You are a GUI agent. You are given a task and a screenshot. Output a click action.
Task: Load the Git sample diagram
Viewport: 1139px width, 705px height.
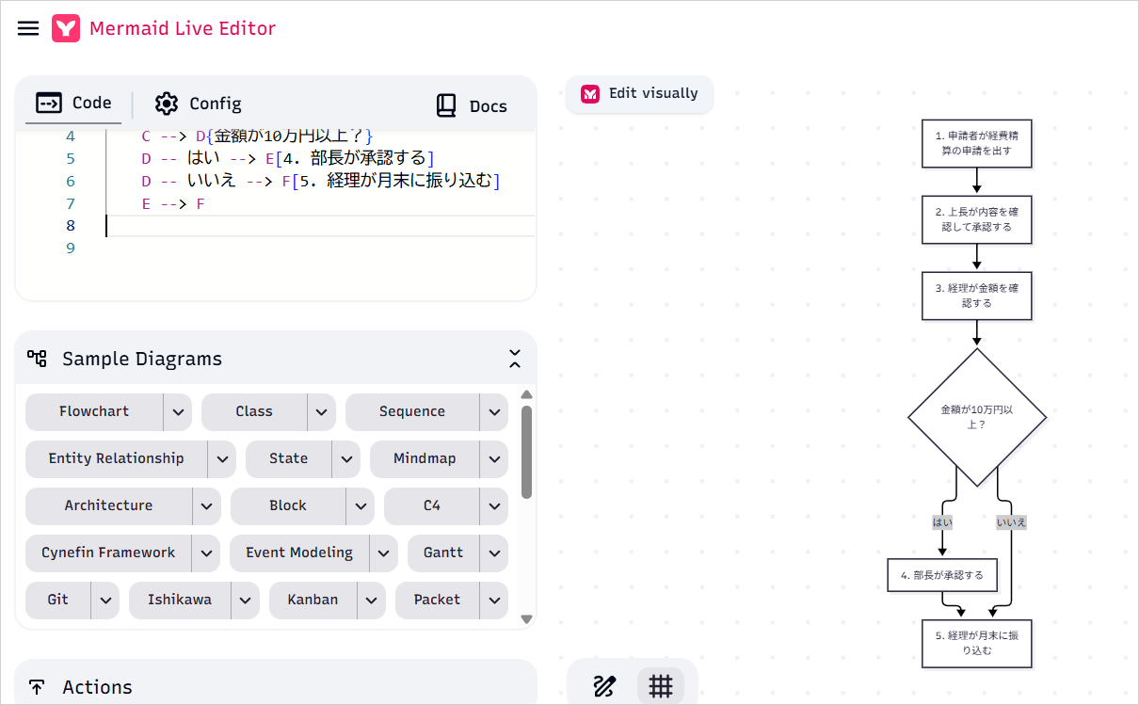click(58, 600)
